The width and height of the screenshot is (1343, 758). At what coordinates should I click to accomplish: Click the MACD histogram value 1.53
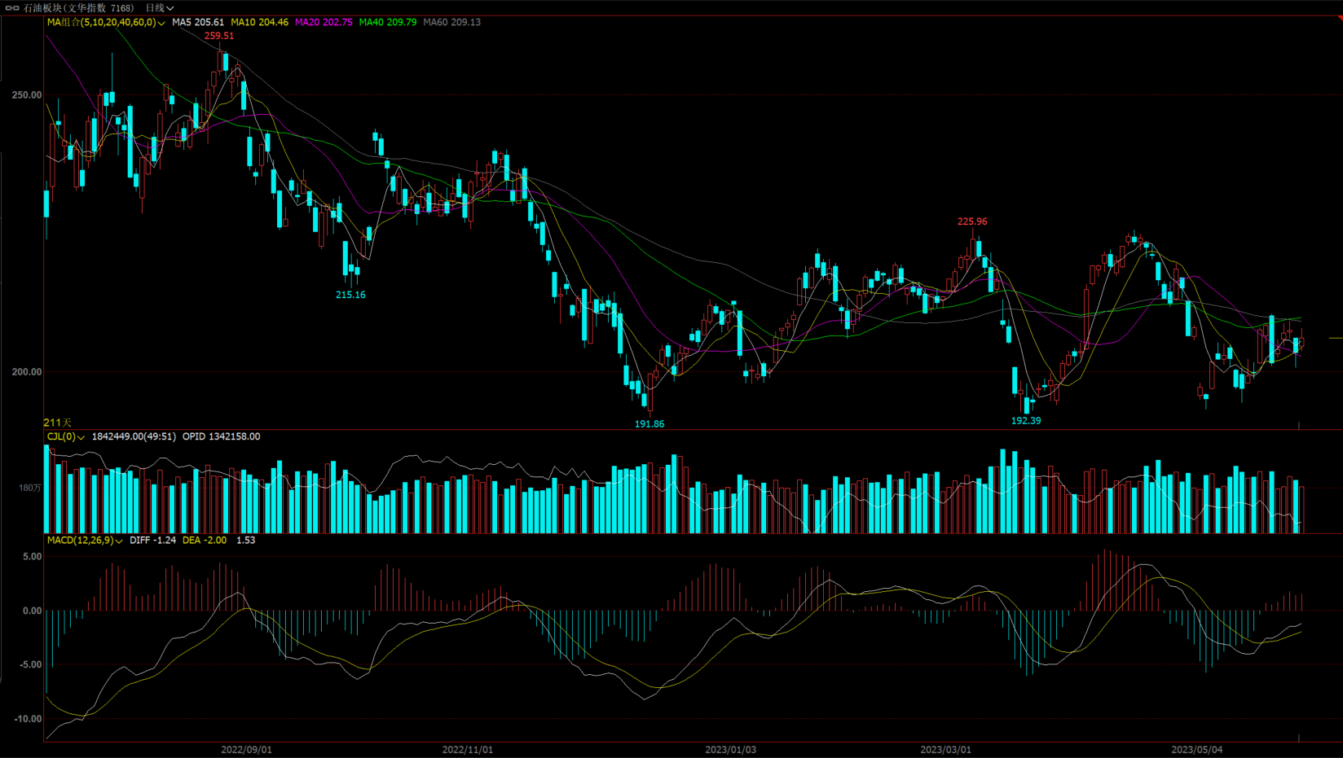tap(246, 541)
